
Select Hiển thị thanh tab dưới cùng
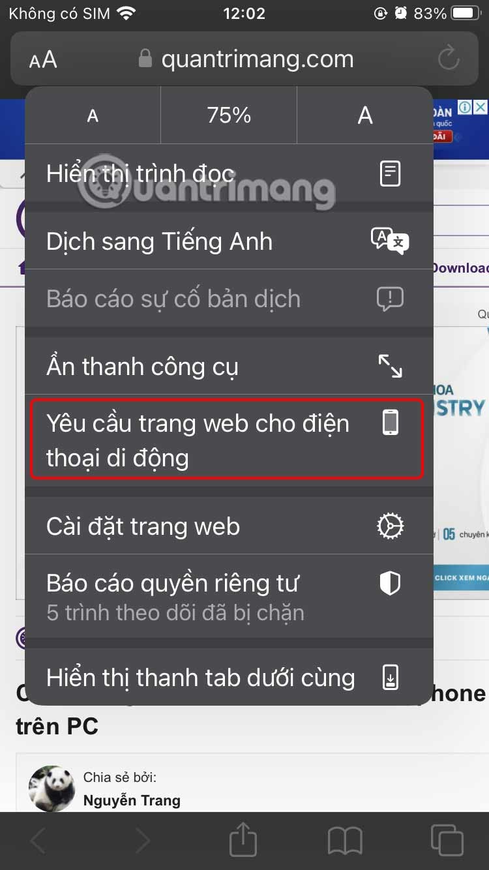(x=229, y=678)
